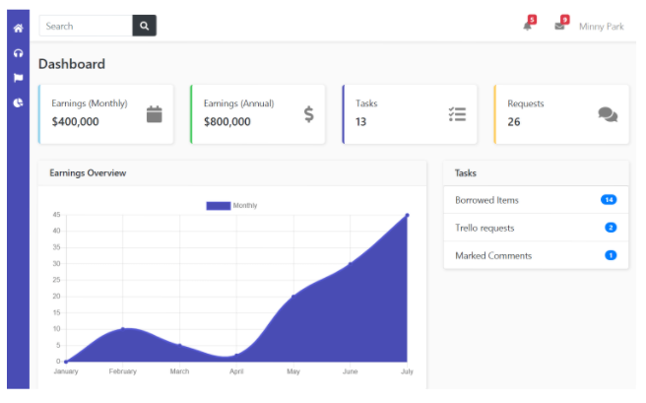
Task: Select the flag icon in sidebar
Action: [x=18, y=78]
